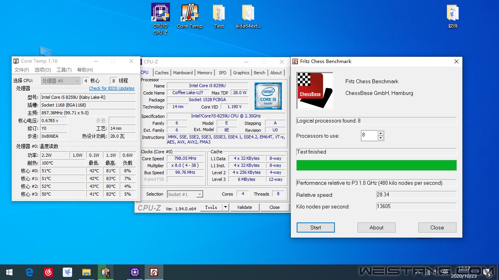Click the Kilo nodes per second value 13605

(416, 206)
